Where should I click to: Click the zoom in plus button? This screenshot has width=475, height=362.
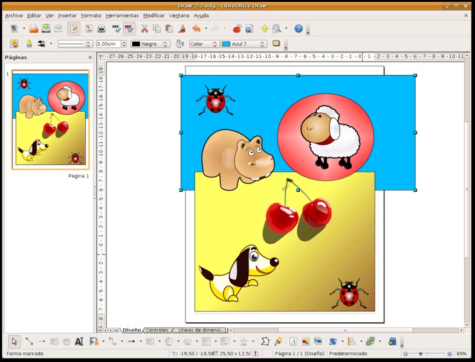(450, 354)
